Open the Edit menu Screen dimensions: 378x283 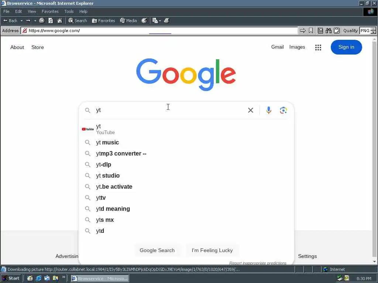click(18, 11)
